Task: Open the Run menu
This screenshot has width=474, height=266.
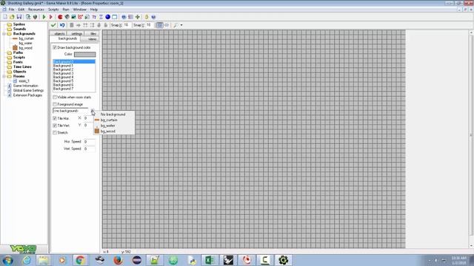Action: coord(66,10)
